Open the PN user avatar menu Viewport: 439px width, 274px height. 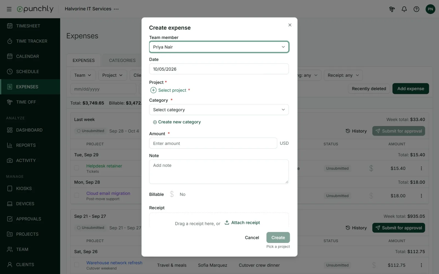click(x=430, y=9)
